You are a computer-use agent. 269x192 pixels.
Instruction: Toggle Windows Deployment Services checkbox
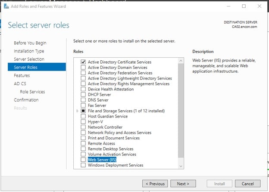click(x=84, y=165)
